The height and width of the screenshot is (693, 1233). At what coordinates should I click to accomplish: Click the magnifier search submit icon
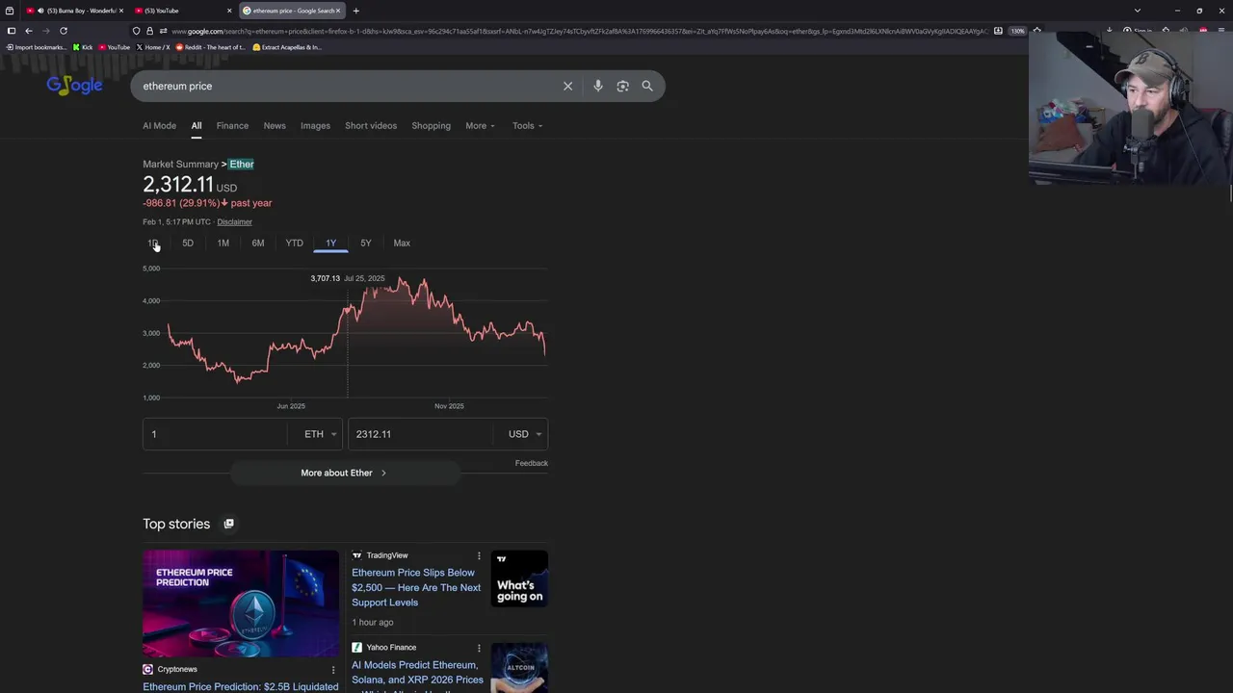647,86
